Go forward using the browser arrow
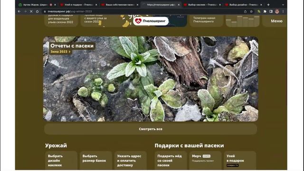 pyautogui.click(x=25, y=11)
